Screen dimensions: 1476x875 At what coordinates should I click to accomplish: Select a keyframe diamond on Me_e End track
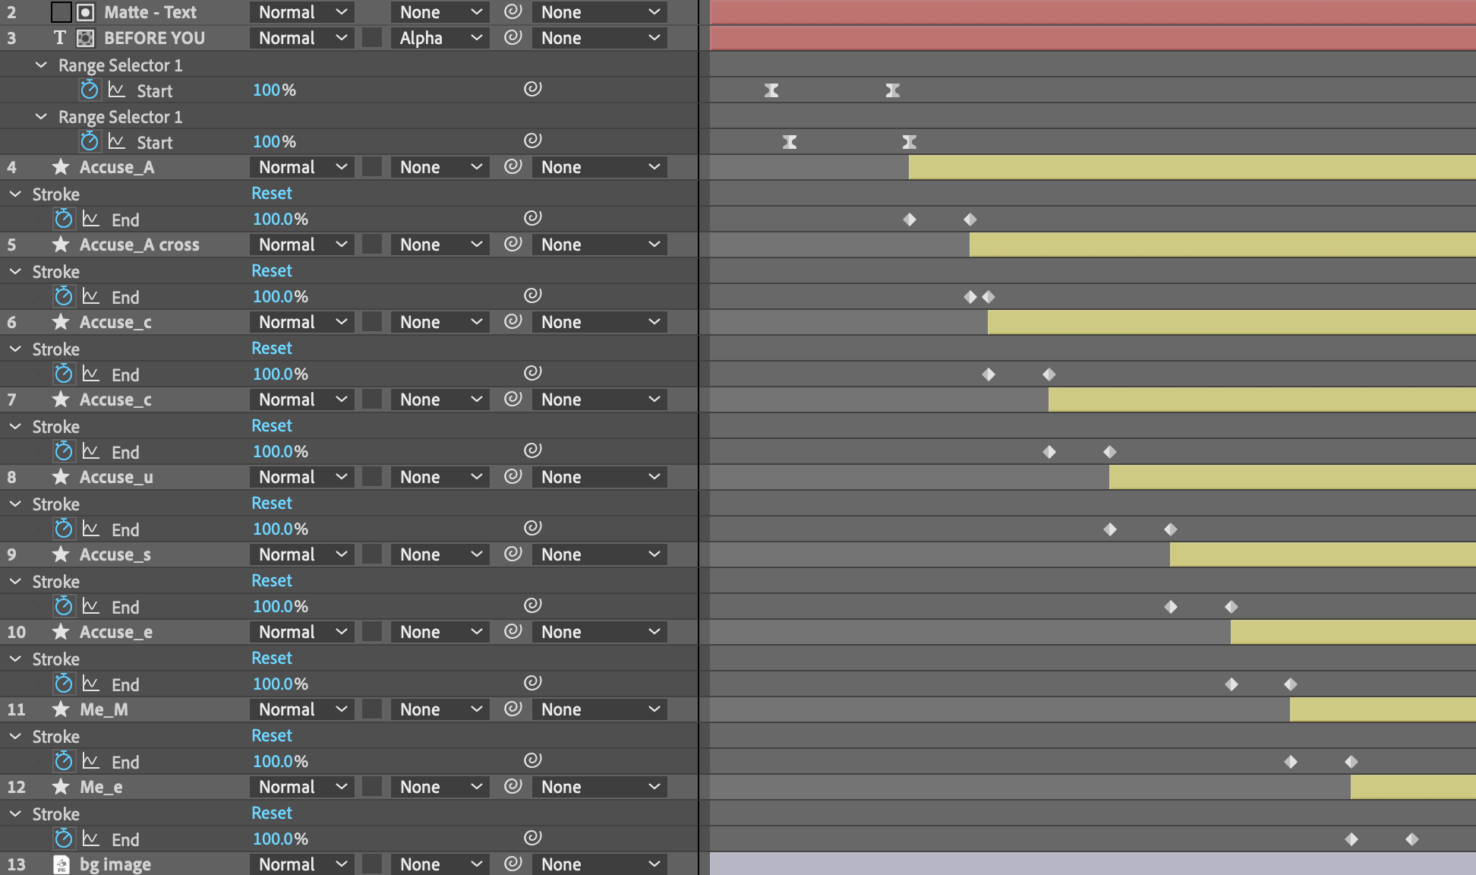pos(1351,839)
